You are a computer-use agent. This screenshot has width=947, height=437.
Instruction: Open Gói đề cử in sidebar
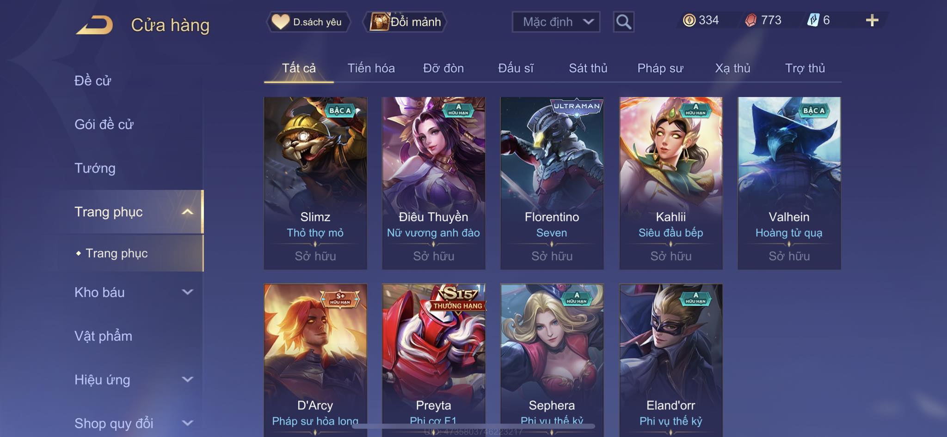click(104, 124)
